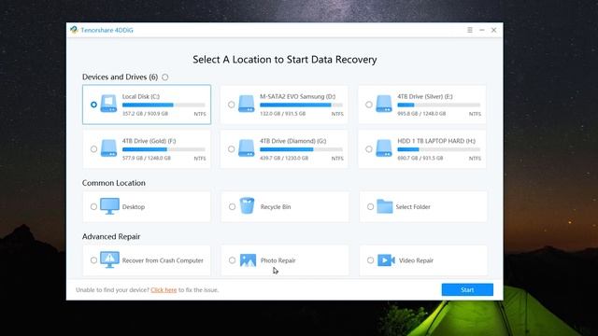This screenshot has height=336, width=598.
Task: Click the M-SATA2 EVO Samsung (D:) drive icon
Action: point(247,104)
